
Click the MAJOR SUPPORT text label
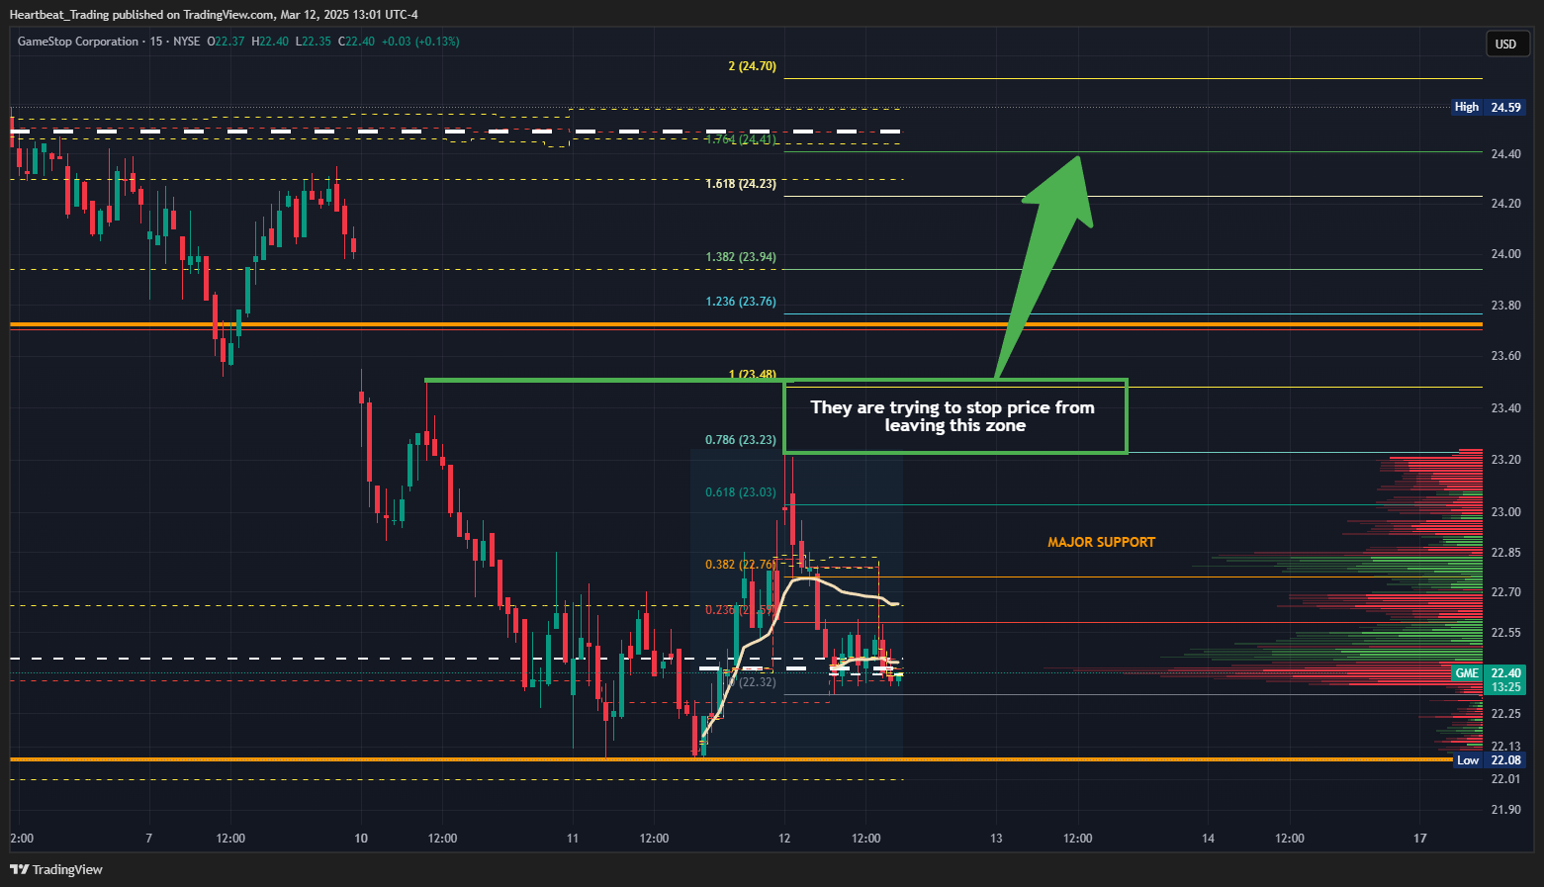tap(1101, 542)
